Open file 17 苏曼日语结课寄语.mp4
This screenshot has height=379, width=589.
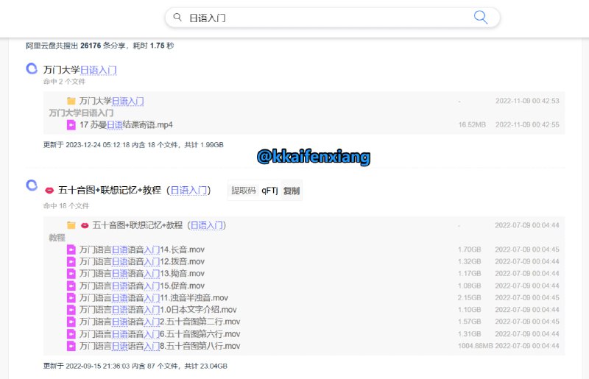click(x=126, y=125)
